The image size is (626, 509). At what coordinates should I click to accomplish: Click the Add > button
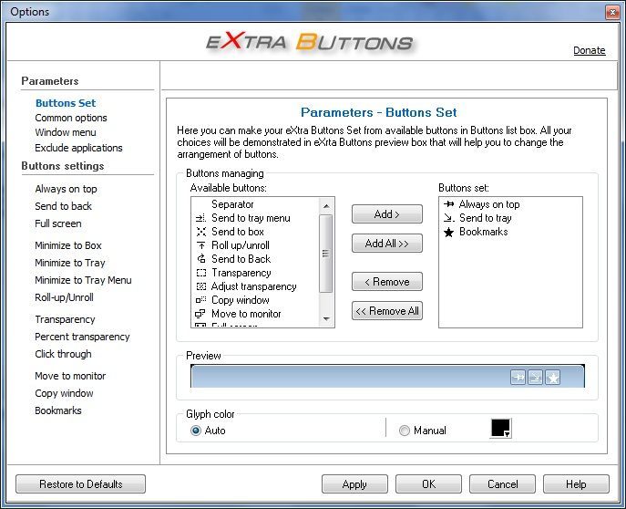tap(387, 214)
